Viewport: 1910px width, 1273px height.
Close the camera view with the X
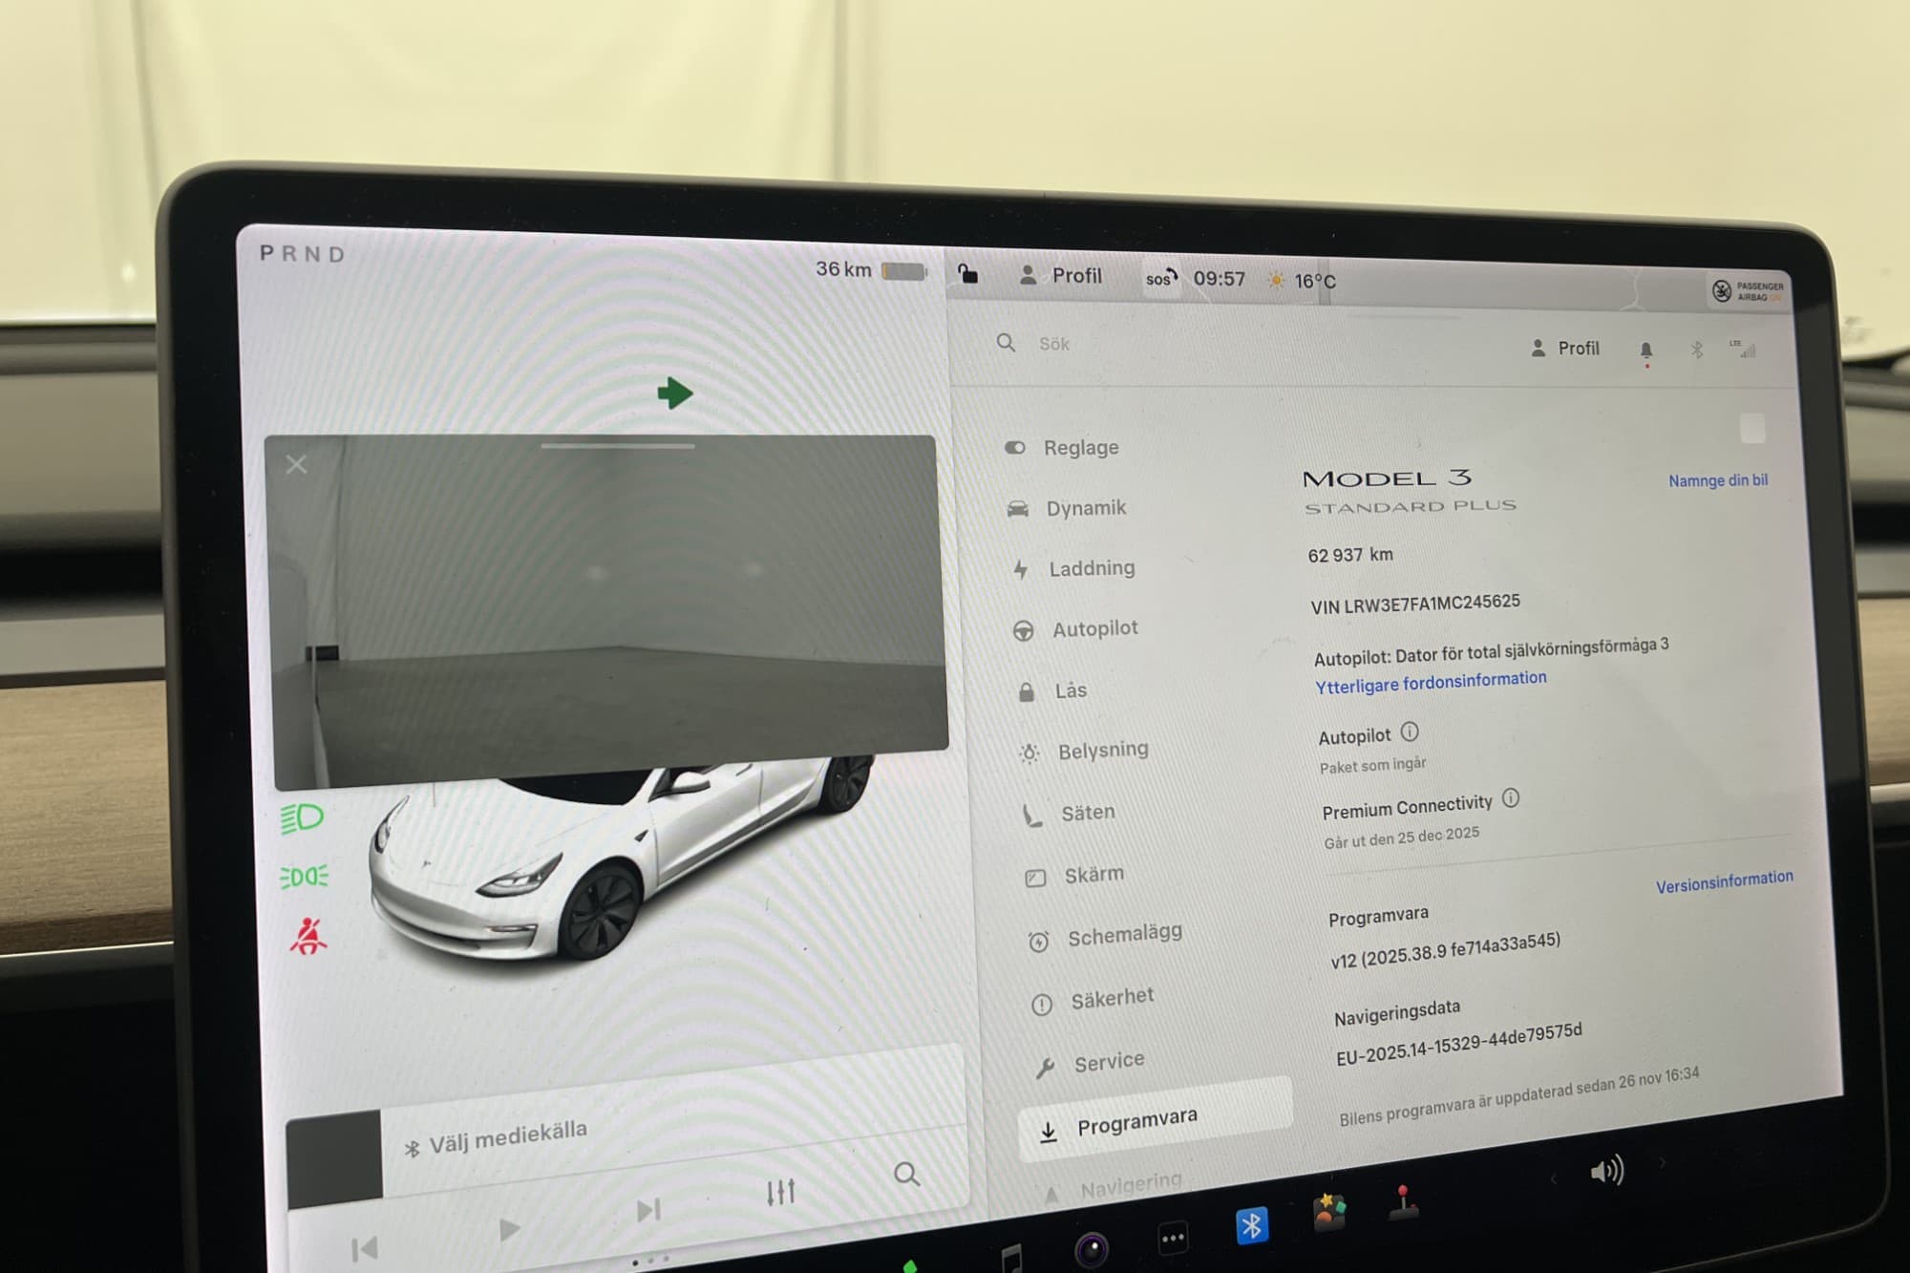tap(296, 464)
